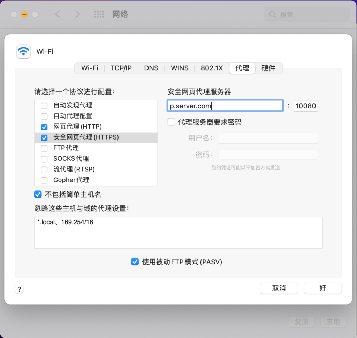357x338 pixels.
Task: Enable the SOCKS代理 checkbox
Action: click(44, 159)
